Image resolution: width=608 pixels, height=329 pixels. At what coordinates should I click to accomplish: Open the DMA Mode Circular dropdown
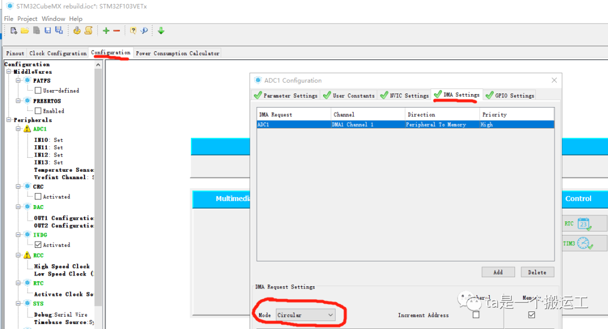(306, 315)
